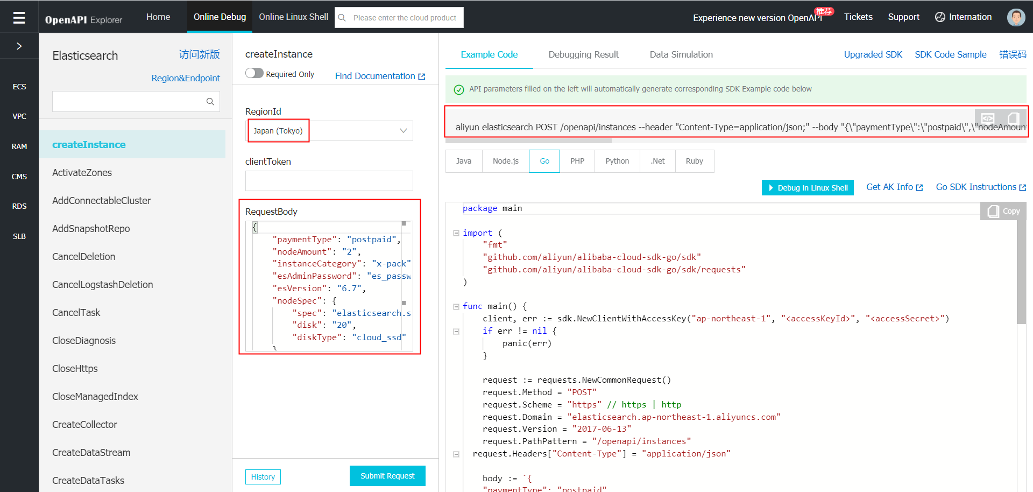Viewport: 1033px width, 492px height.
Task: Open the 错误码 error codes link
Action: coord(1013,54)
